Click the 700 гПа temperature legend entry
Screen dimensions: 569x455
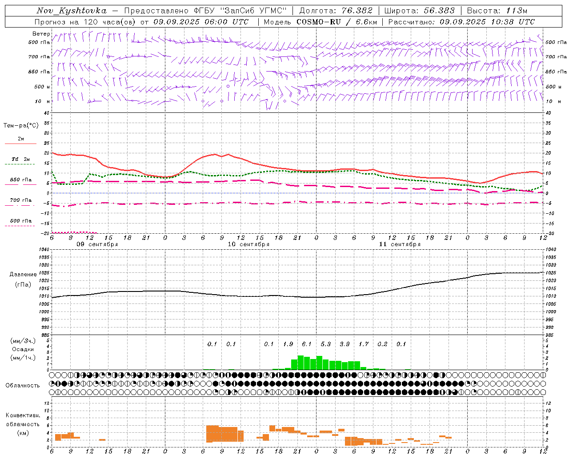coord(20,200)
